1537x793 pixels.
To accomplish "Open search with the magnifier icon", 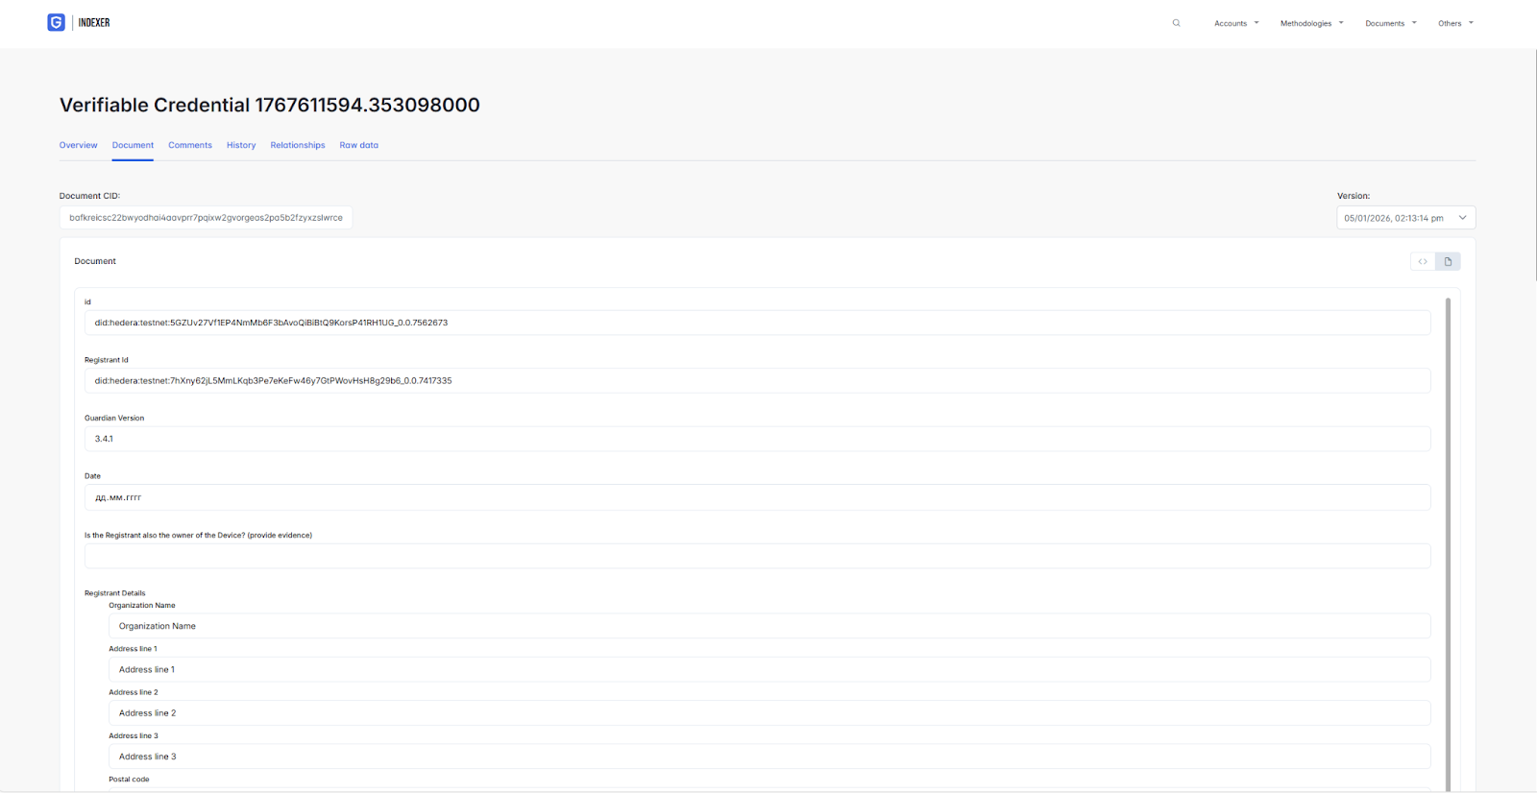I will [x=1176, y=23].
